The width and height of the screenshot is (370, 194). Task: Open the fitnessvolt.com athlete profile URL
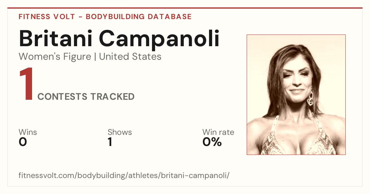point(124,176)
